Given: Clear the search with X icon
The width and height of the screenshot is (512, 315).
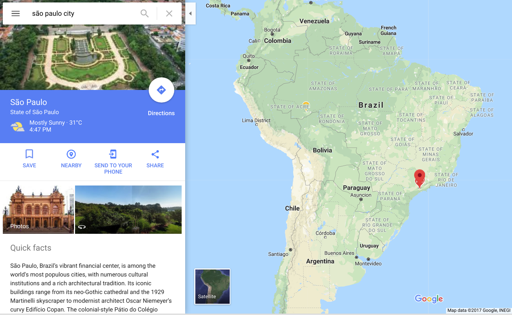Looking at the screenshot, I should (169, 13).
